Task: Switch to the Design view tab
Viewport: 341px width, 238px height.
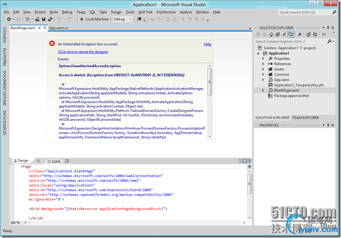Action: tap(21, 160)
